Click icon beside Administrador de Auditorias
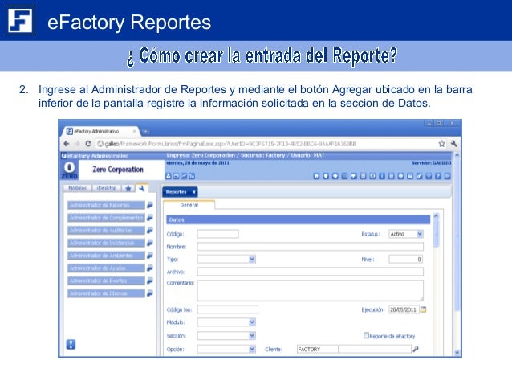 (x=149, y=231)
